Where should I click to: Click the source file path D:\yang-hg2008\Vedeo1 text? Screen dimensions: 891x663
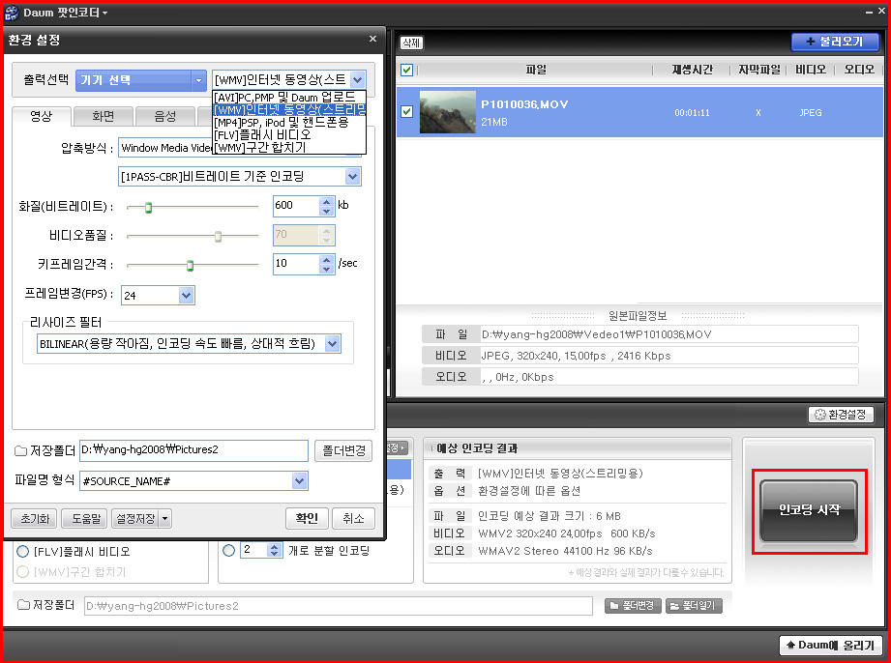click(596, 334)
